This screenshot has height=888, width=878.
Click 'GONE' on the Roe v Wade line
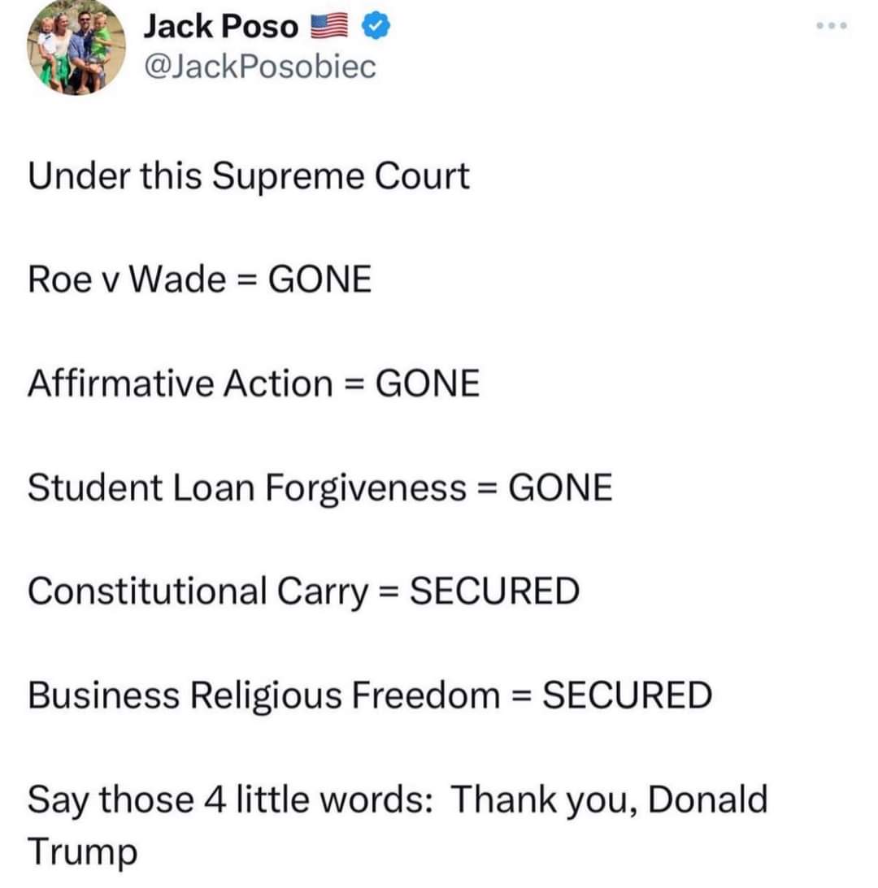click(319, 279)
